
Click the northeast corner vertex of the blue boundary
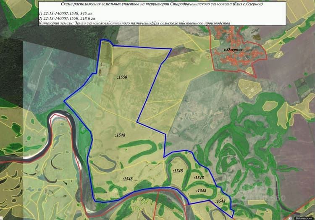(x=171, y=49)
